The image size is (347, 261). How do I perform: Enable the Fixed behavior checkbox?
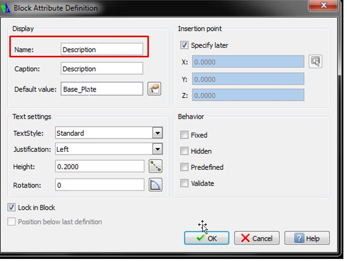184,135
